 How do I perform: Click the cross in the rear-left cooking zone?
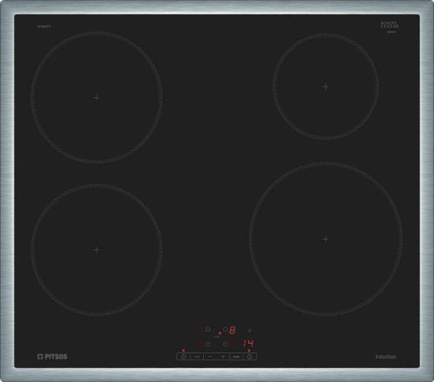(96, 97)
